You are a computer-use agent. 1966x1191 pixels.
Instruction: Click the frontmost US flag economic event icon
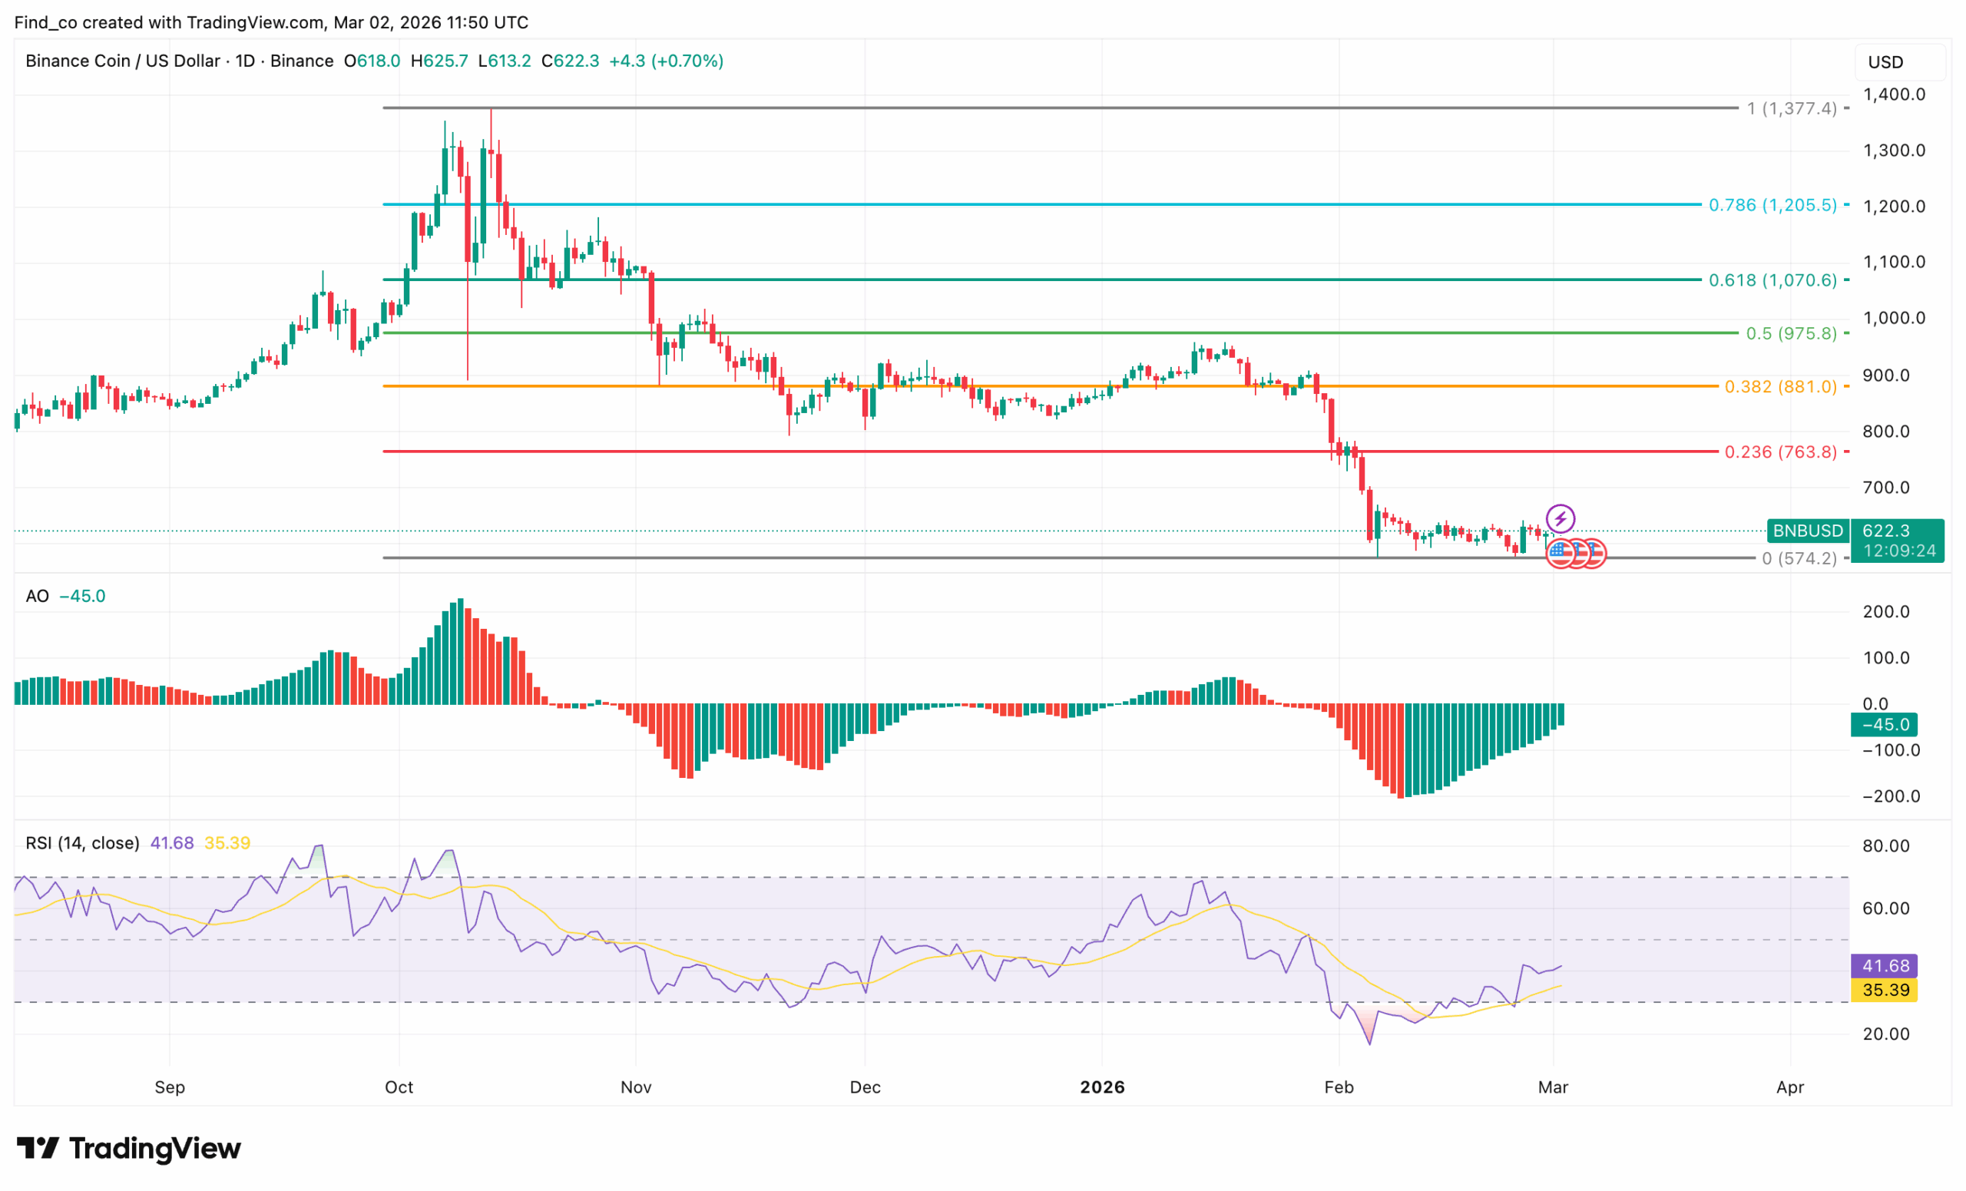pos(1560,553)
